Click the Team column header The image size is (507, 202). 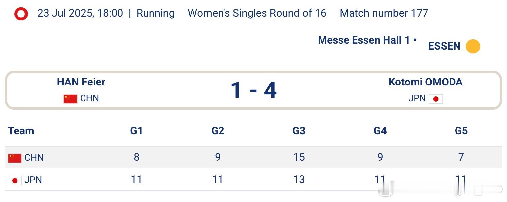pyautogui.click(x=21, y=131)
